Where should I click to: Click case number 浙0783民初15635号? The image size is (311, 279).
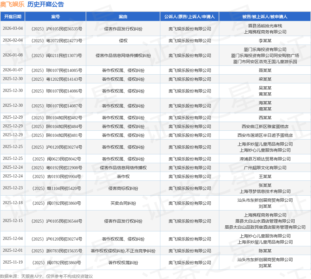[57, 251]
